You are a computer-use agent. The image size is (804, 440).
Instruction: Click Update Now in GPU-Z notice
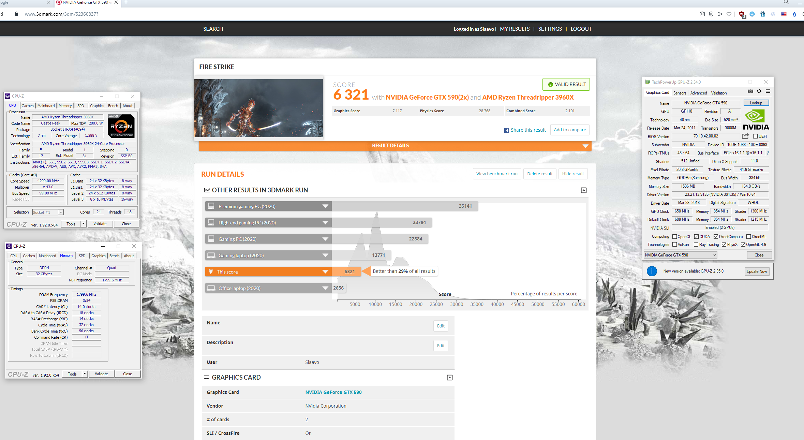click(757, 272)
